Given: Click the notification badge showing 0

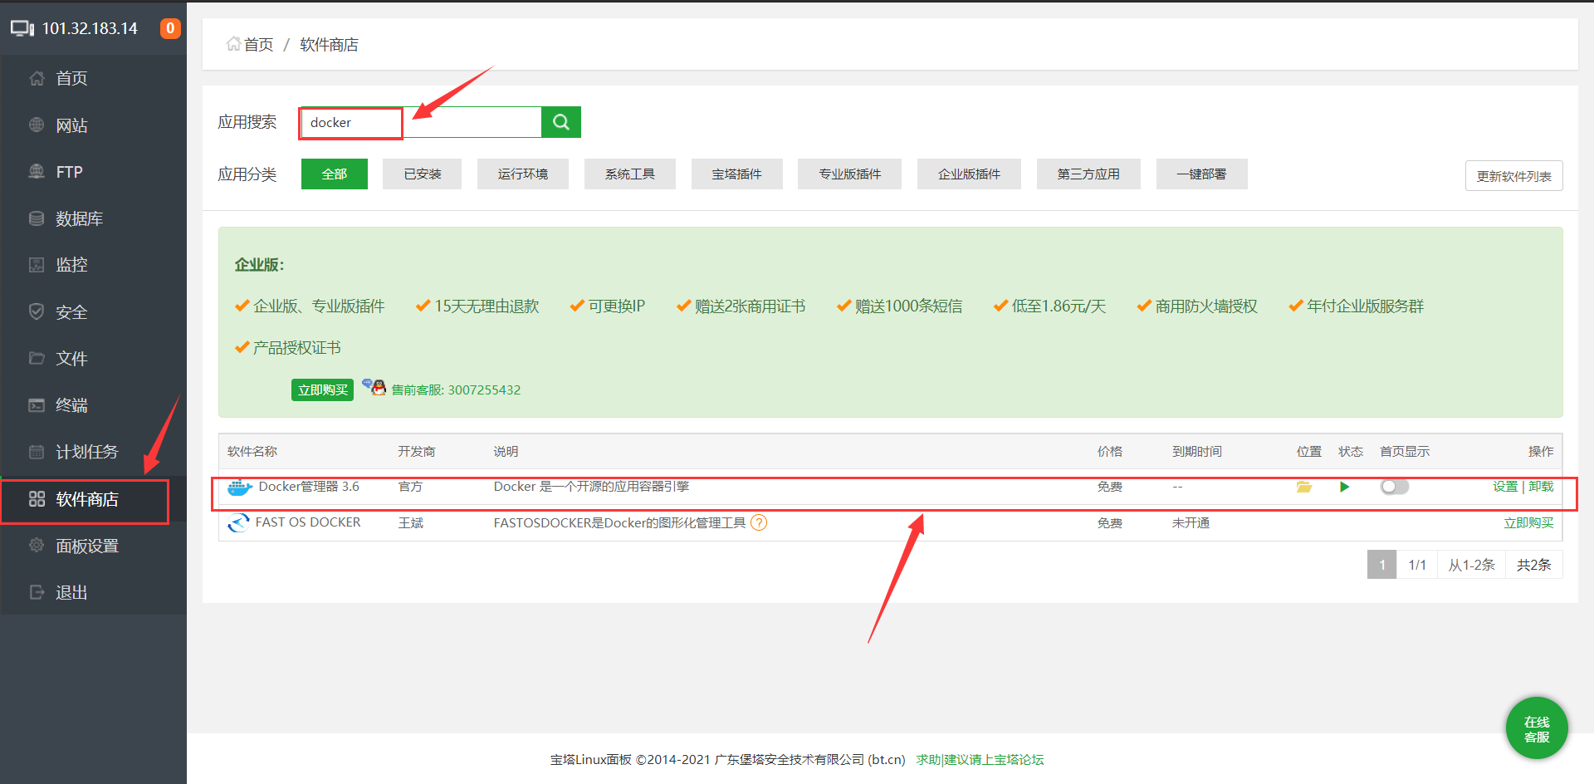Looking at the screenshot, I should click(170, 28).
